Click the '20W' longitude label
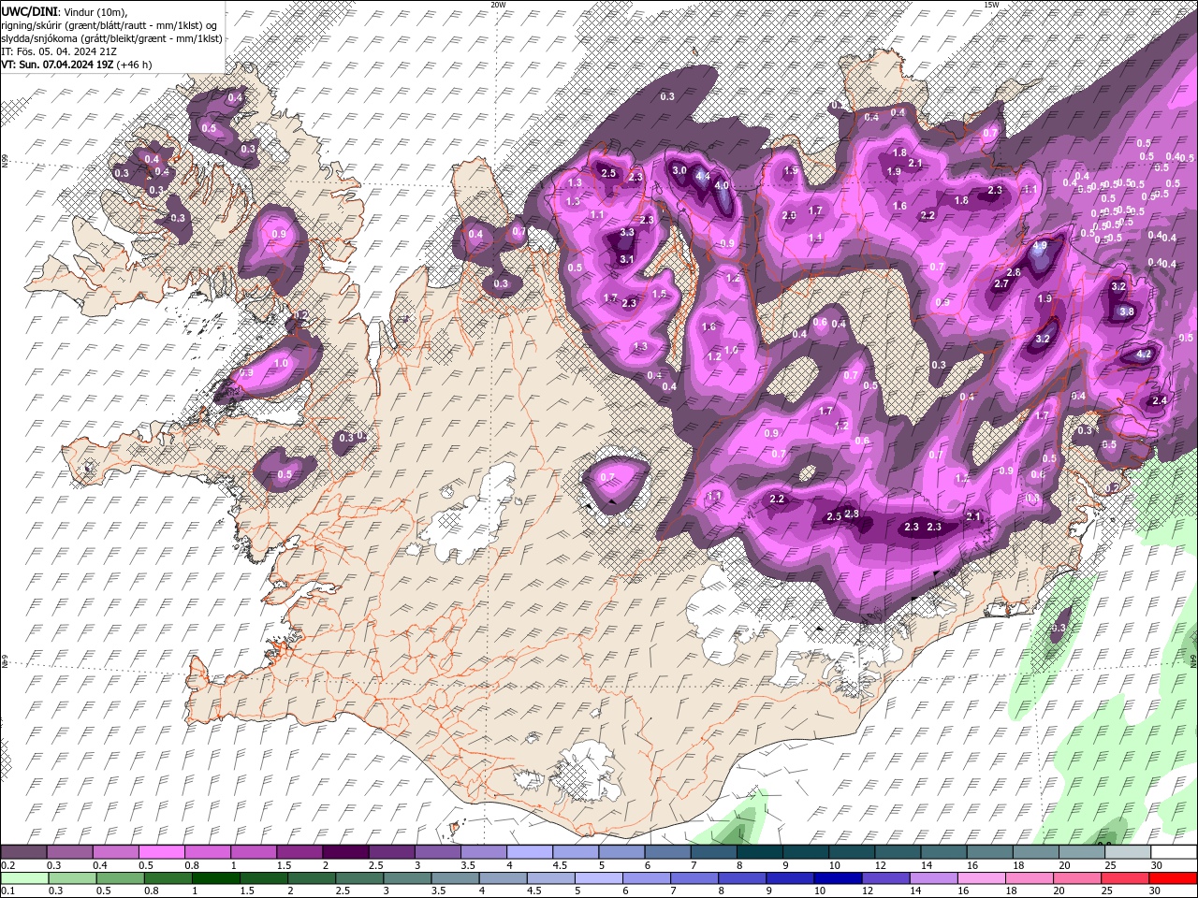 point(498,5)
